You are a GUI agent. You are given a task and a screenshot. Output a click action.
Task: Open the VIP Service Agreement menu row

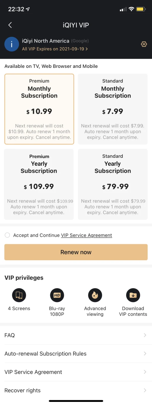coord(76,372)
